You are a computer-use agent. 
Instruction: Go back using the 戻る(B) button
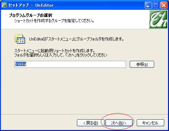coord(91,123)
